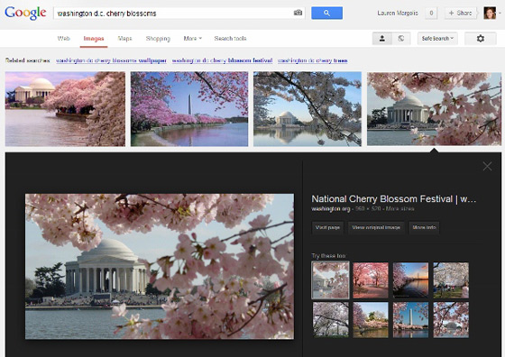The height and width of the screenshot is (357, 505).
Task: Open the notifications count box
Action: coord(431,13)
